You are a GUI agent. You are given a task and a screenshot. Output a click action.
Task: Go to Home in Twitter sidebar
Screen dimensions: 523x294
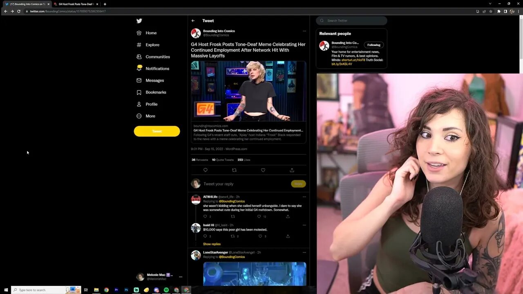(x=147, y=33)
